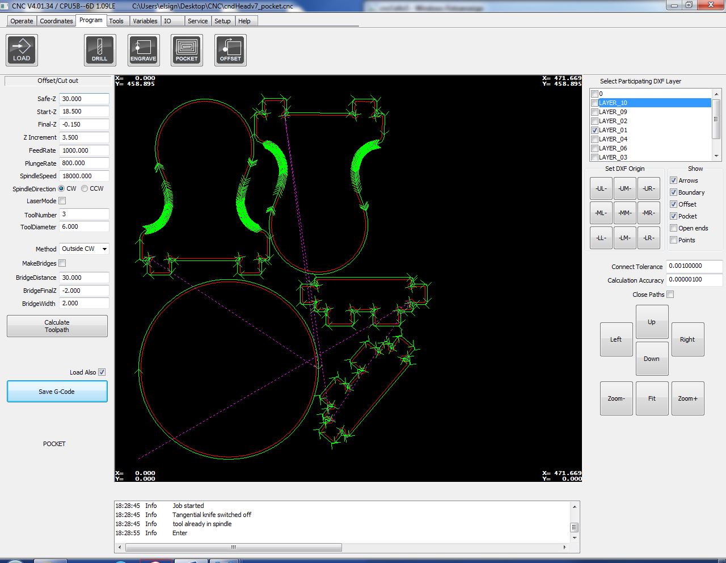This screenshot has height=563, width=726.
Task: Open the Method dropdown
Action: coord(84,249)
